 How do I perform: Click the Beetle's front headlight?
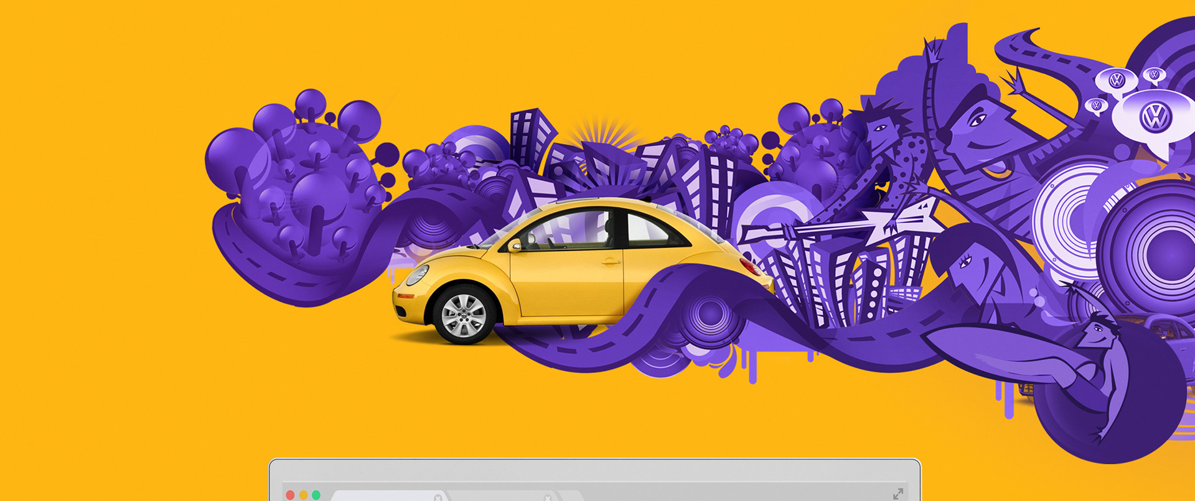pos(418,274)
